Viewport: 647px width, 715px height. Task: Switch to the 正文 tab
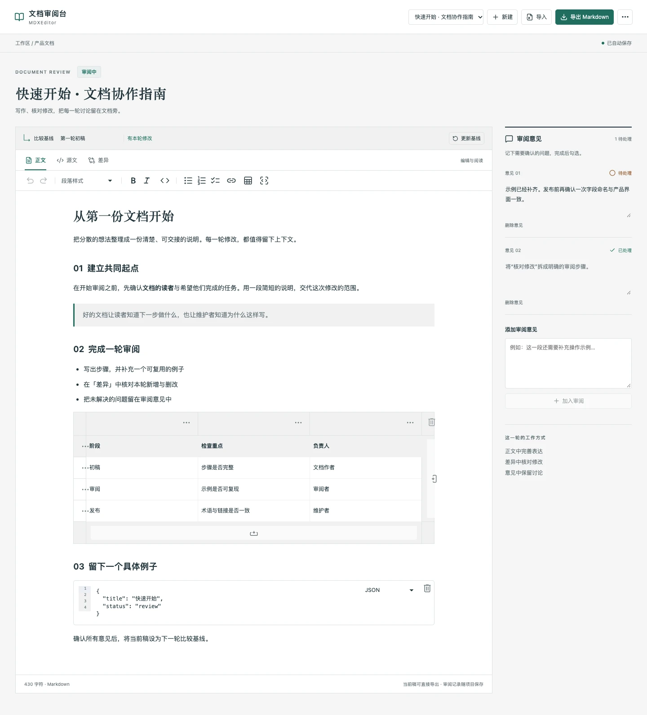point(35,160)
